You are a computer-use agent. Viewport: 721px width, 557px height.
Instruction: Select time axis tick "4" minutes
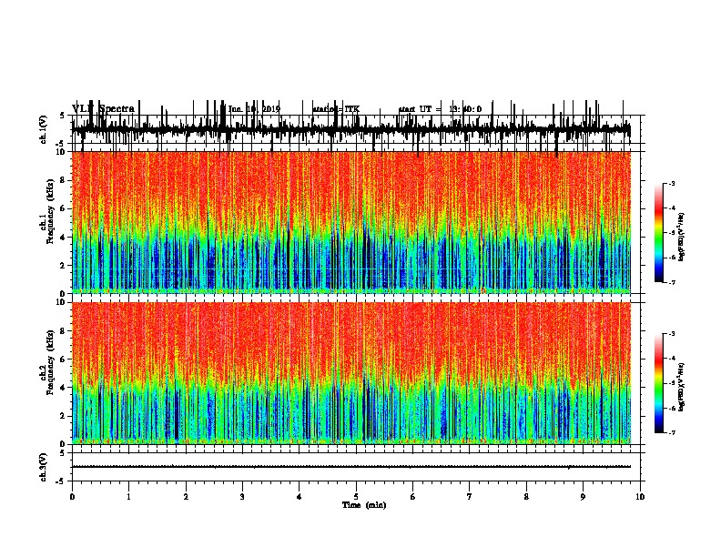[x=300, y=497]
